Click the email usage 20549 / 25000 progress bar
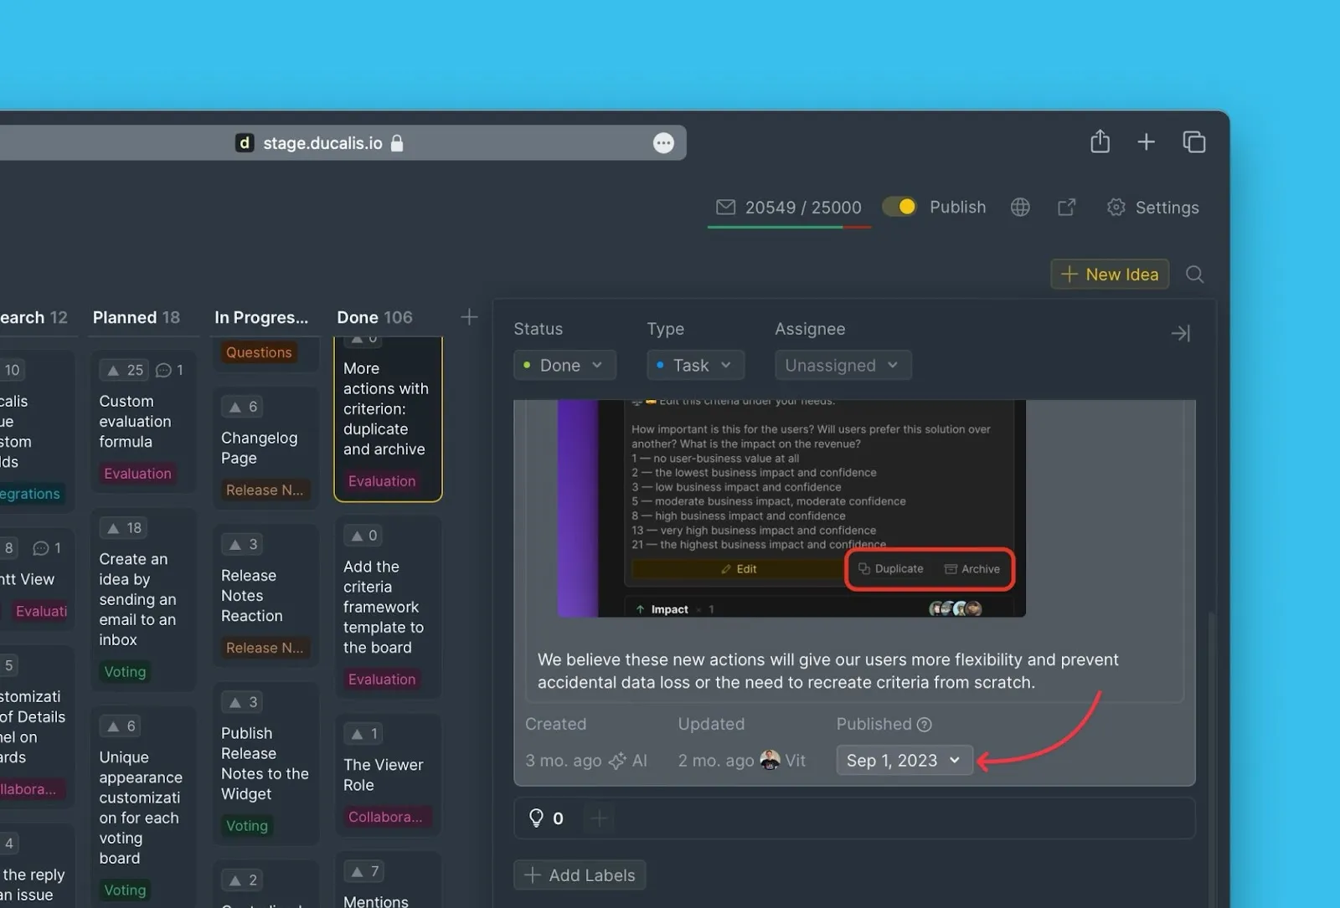The height and width of the screenshot is (908, 1340). tap(788, 226)
